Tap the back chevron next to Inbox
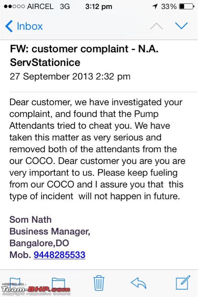Image resolution: width=198 pixels, height=297 pixels. tap(9, 26)
